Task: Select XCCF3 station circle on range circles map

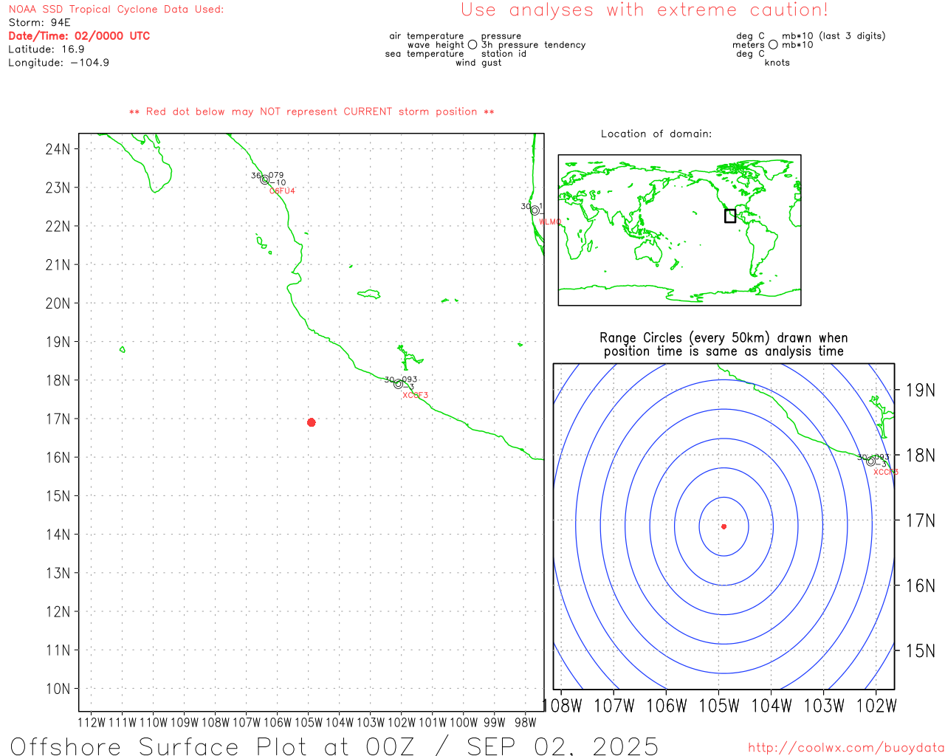Action: click(870, 461)
